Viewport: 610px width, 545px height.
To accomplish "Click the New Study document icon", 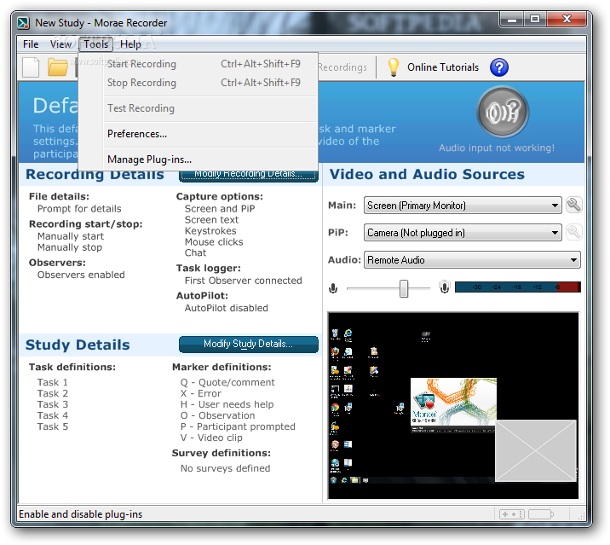I will [x=31, y=67].
